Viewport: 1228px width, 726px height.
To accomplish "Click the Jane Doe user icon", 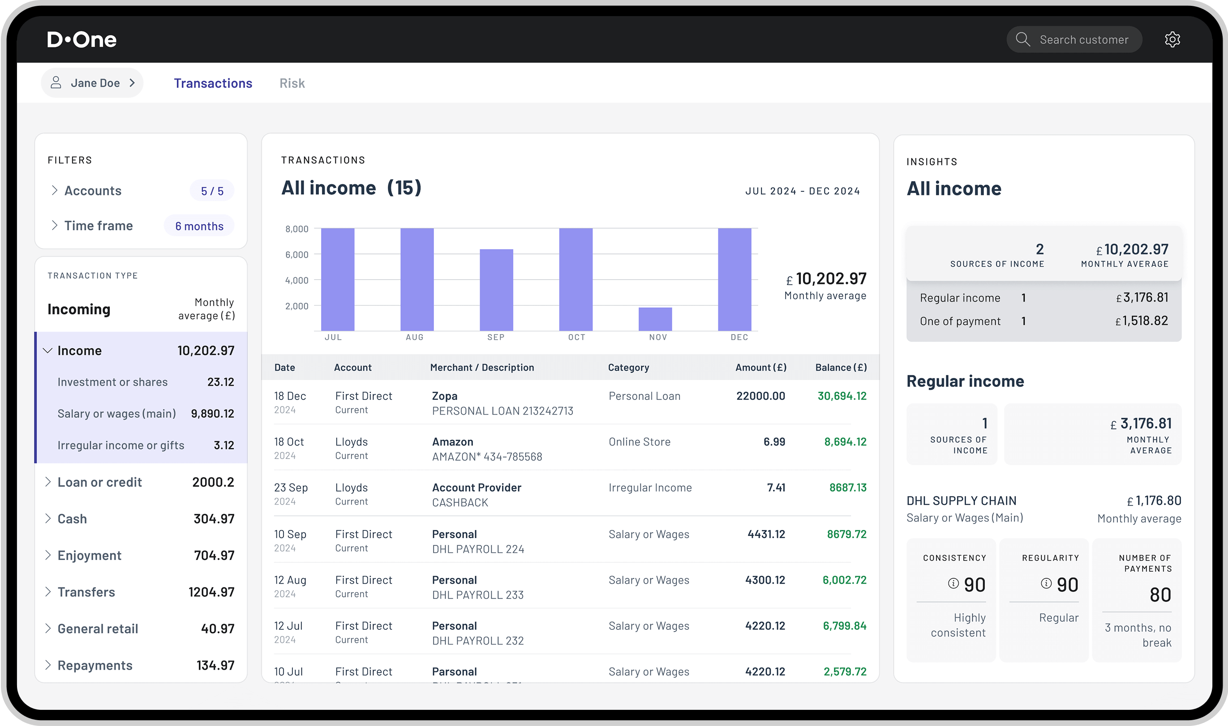I will click(x=56, y=83).
